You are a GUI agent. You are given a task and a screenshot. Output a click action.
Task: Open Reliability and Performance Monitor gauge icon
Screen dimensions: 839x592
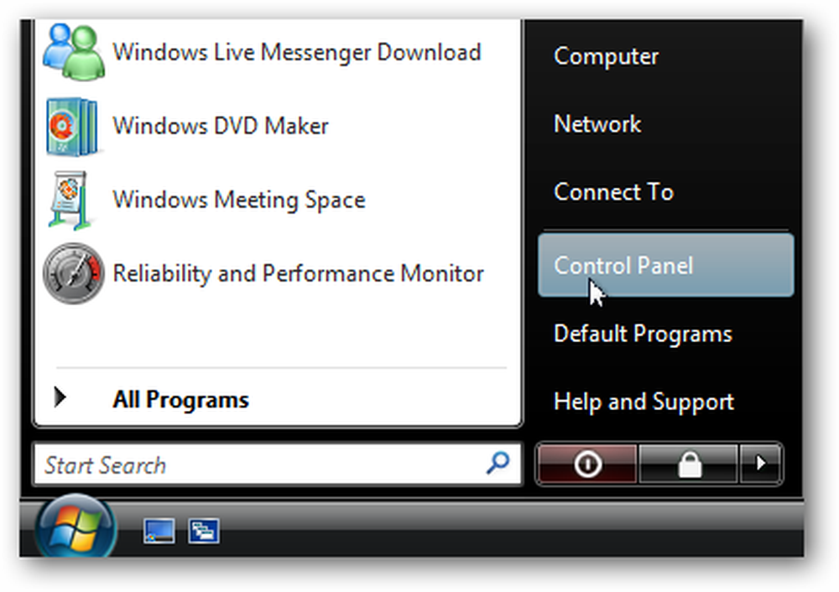point(73,273)
